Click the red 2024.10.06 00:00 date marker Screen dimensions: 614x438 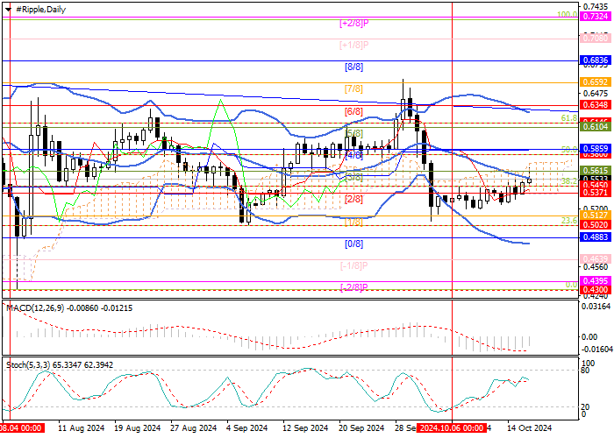(452, 427)
